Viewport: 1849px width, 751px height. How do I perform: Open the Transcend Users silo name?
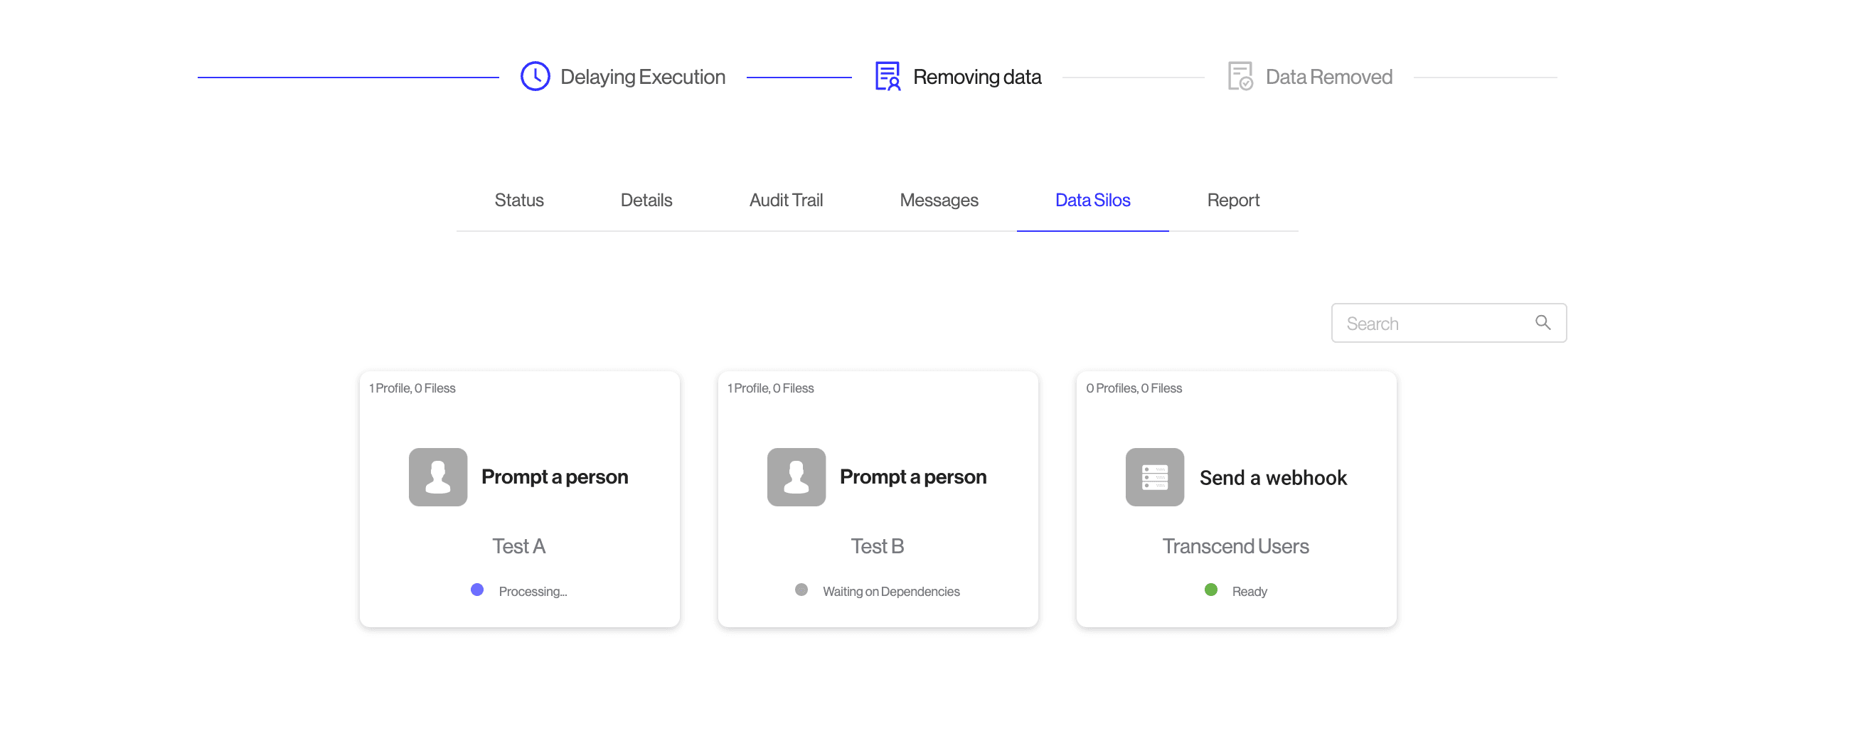tap(1235, 546)
